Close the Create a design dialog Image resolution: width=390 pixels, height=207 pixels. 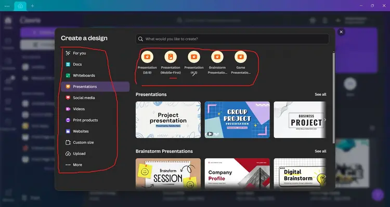pyautogui.click(x=341, y=32)
